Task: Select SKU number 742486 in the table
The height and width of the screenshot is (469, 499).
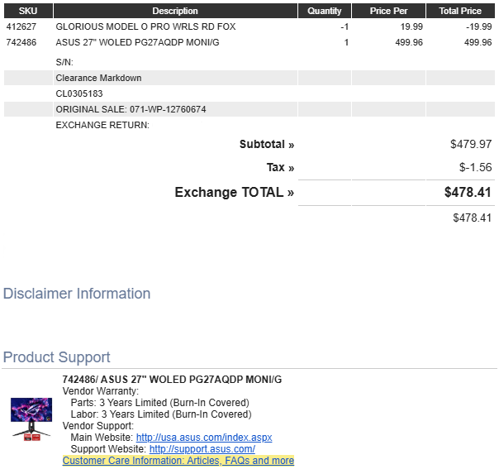Action: 21,42
